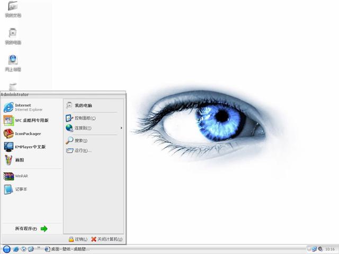This screenshot has width=339, height=254.
Task: Click the log off lock icon
Action: coord(71,239)
